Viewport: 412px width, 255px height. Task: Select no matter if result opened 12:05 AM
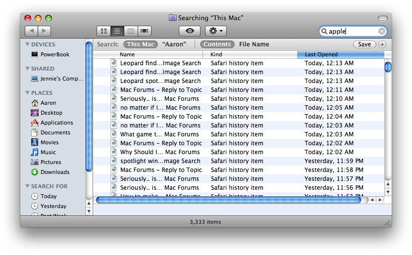point(239,108)
